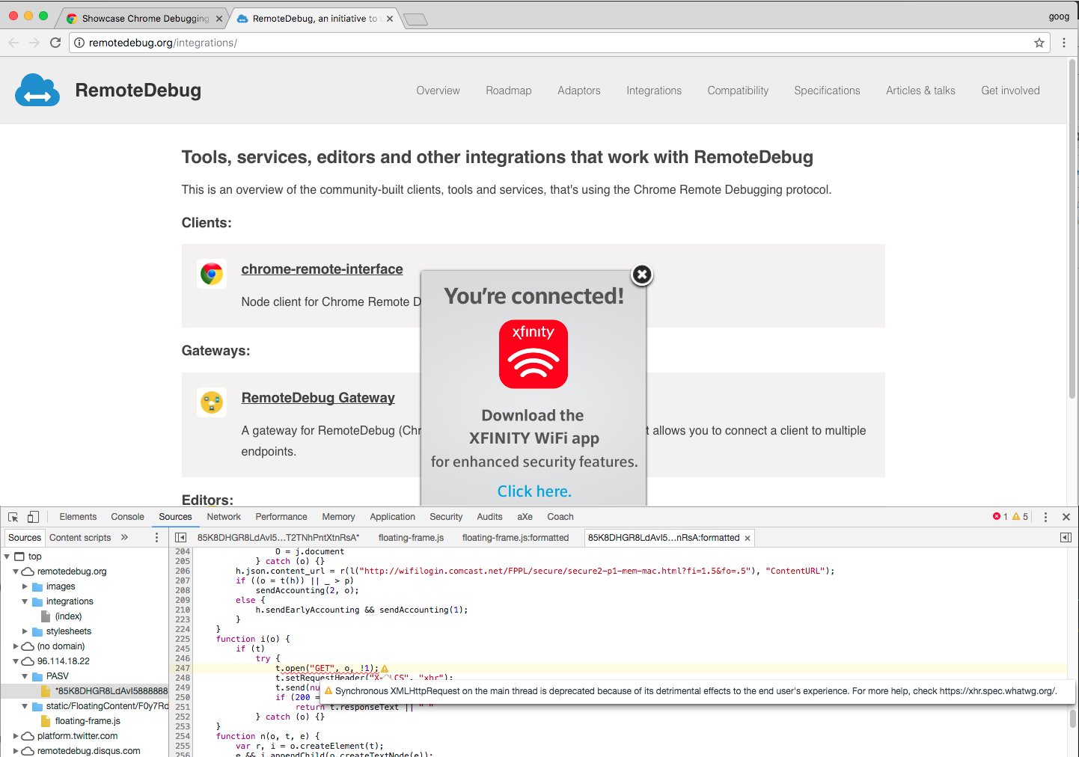1079x757 pixels.
Task: Select the Application tab
Action: (392, 517)
